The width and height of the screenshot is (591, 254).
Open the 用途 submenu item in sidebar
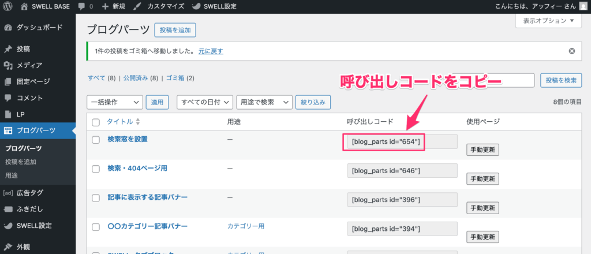tap(11, 175)
